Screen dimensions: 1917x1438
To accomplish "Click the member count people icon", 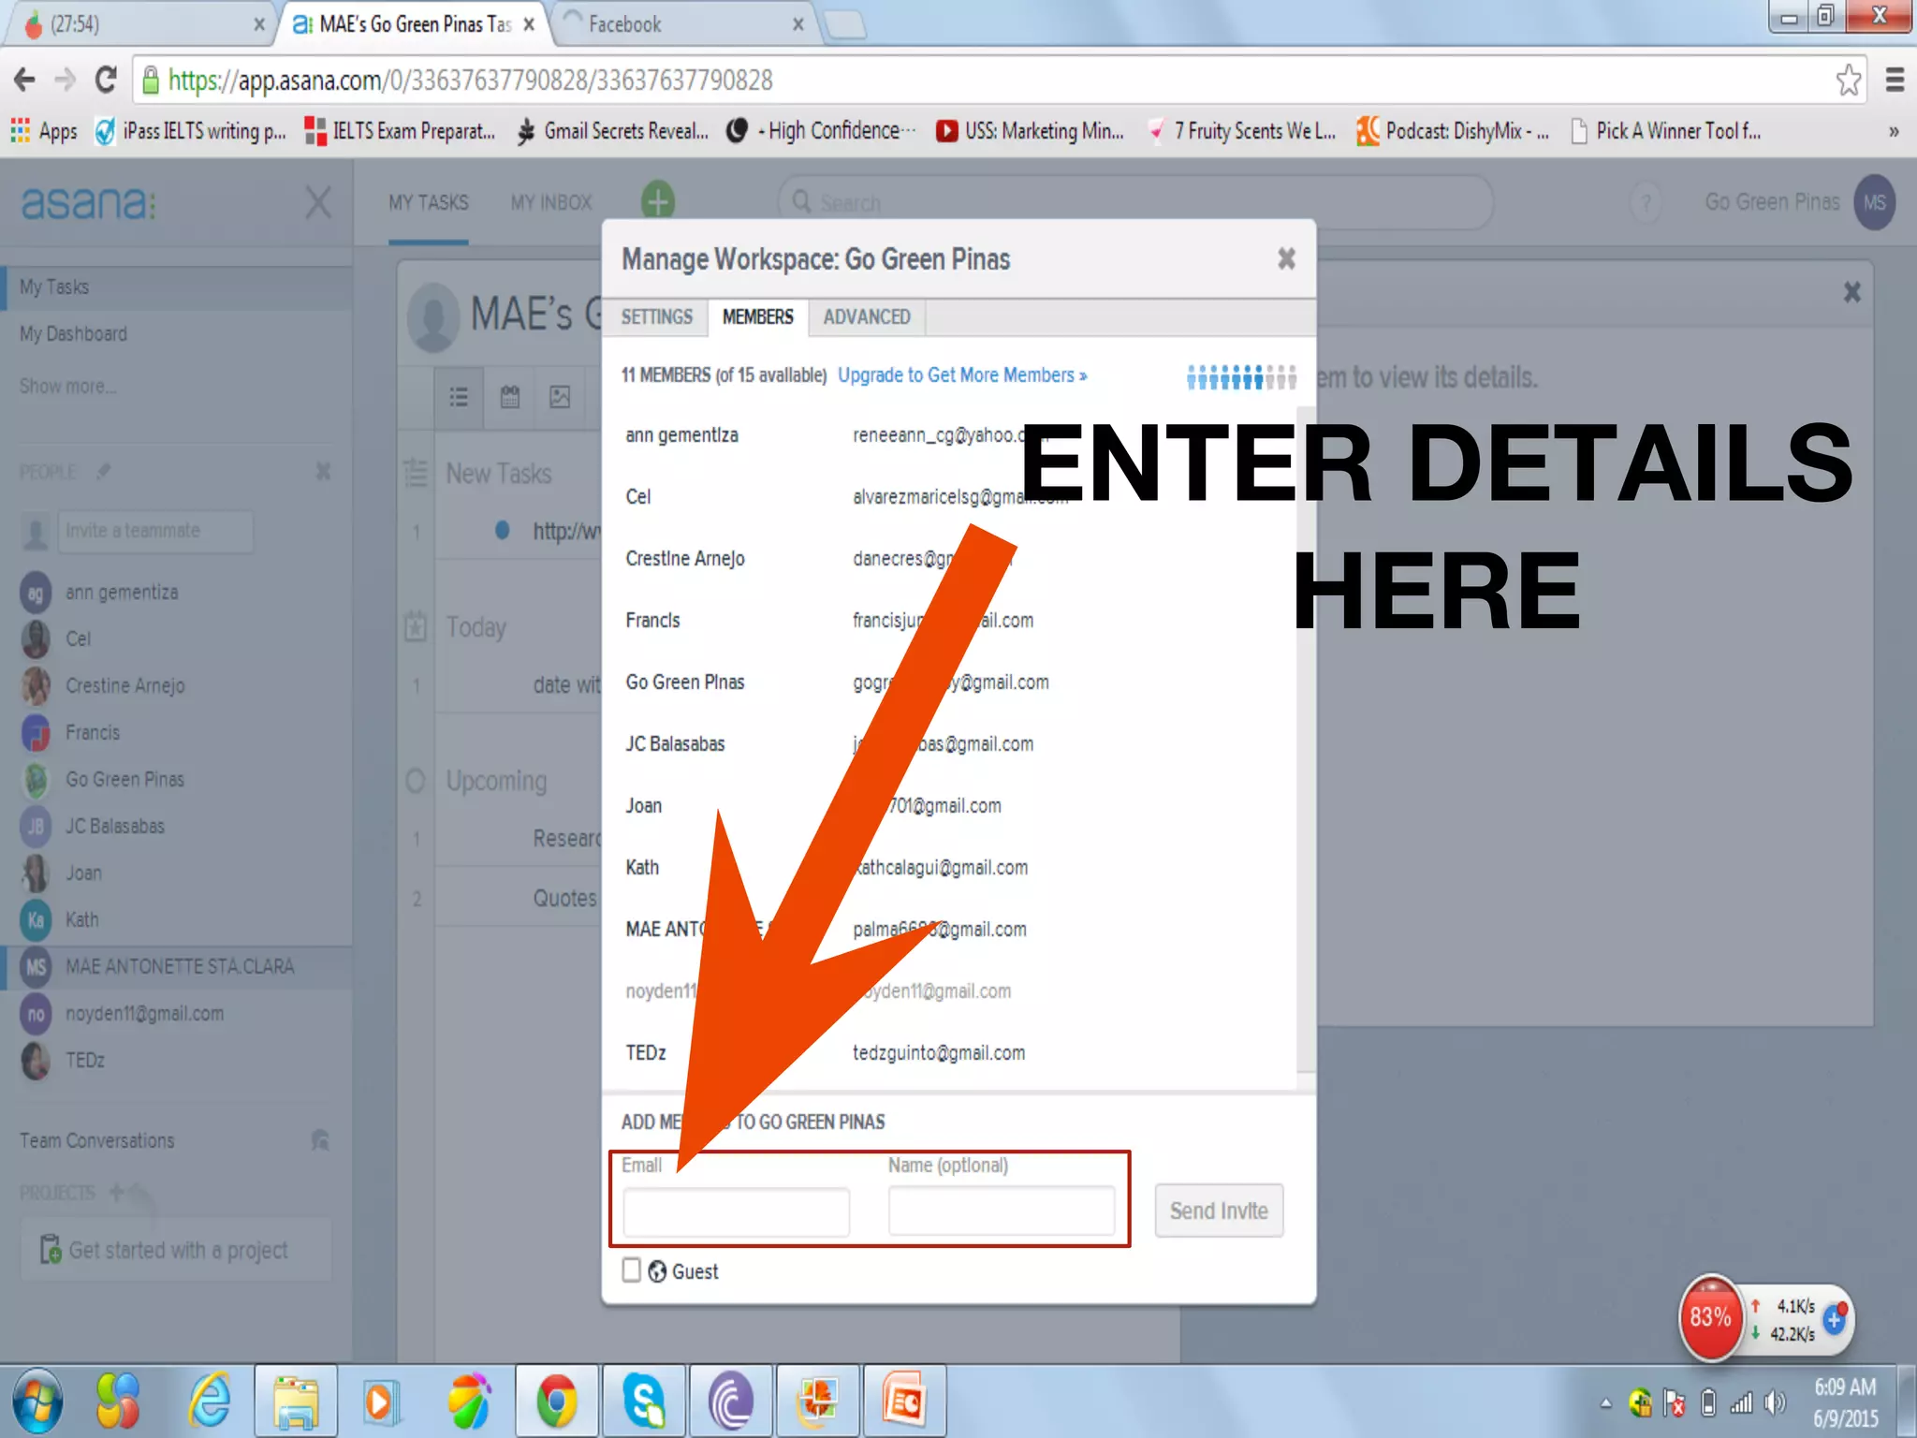I will click(1241, 376).
